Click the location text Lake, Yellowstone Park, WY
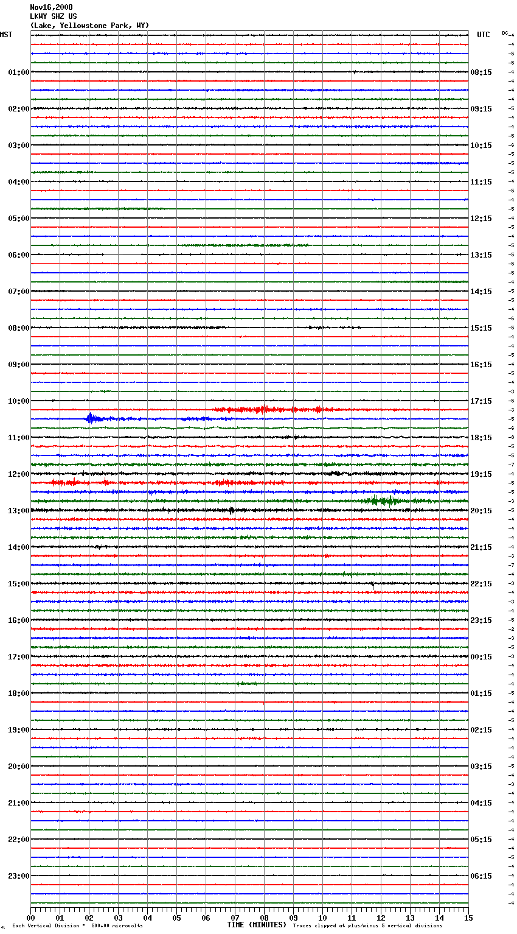 pos(89,26)
